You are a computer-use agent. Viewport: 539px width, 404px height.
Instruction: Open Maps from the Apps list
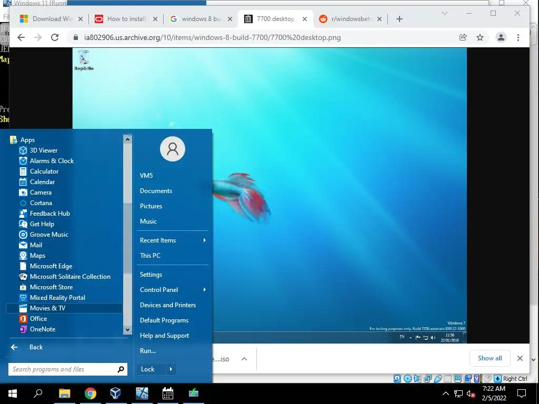(x=64, y=256)
